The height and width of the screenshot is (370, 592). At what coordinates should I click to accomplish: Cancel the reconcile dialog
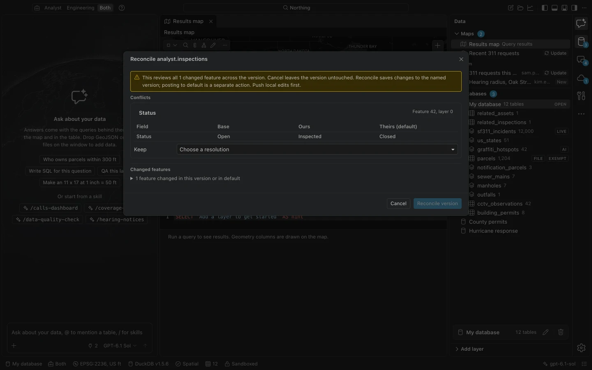pos(398,203)
